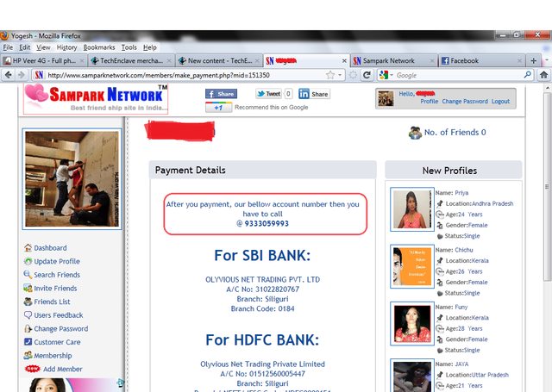Screen dimensions: 552x392
Task: Click the Search Friends magnifier icon
Action: click(x=28, y=275)
